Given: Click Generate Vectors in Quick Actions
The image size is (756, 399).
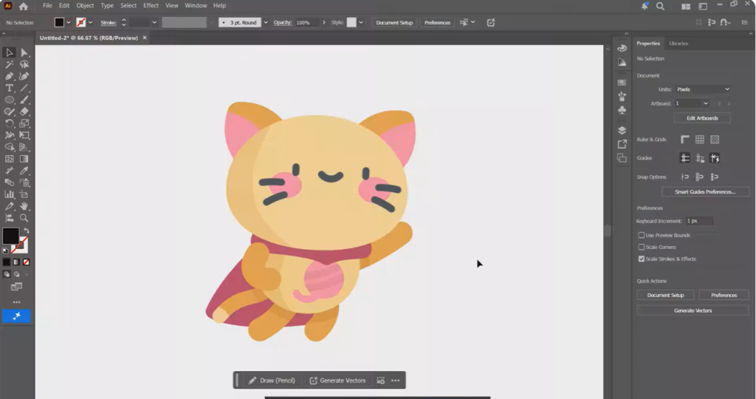Looking at the screenshot, I should pyautogui.click(x=693, y=311).
